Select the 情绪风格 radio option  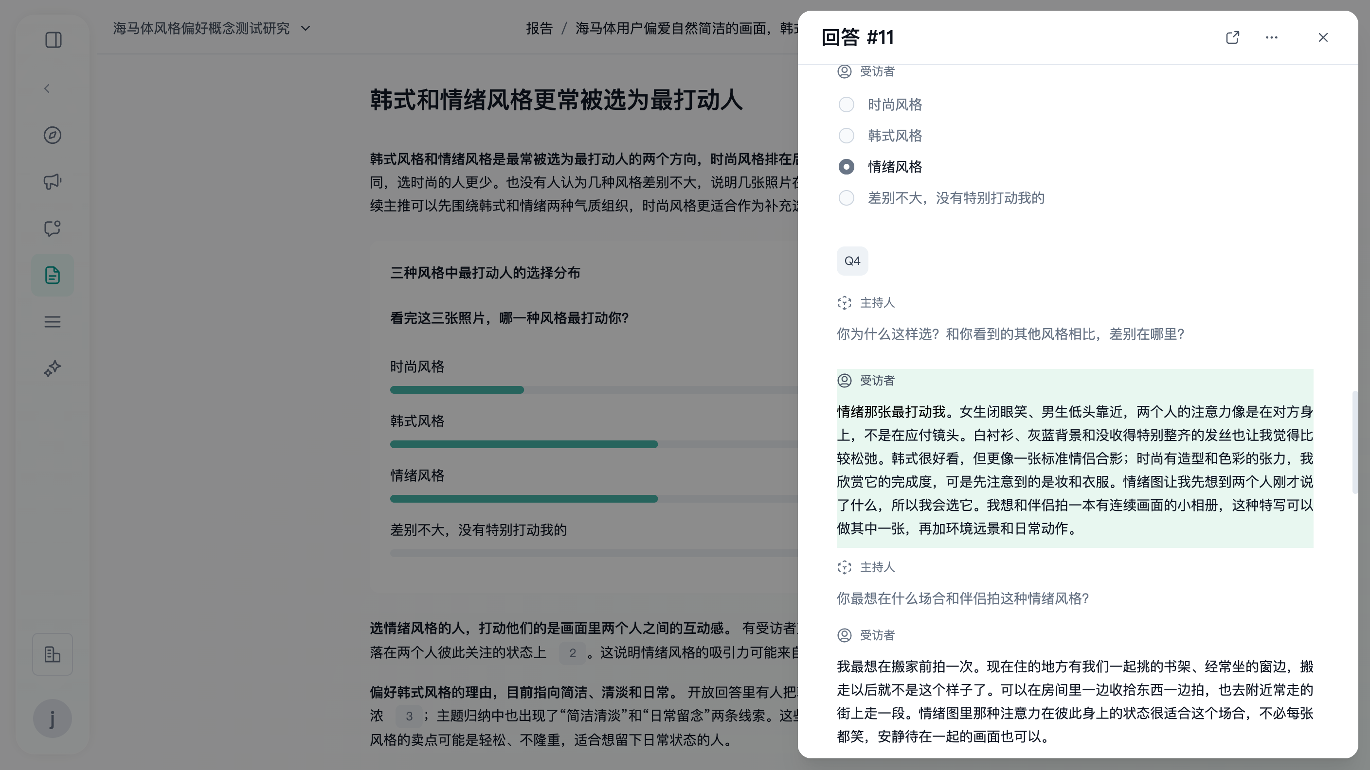(846, 167)
